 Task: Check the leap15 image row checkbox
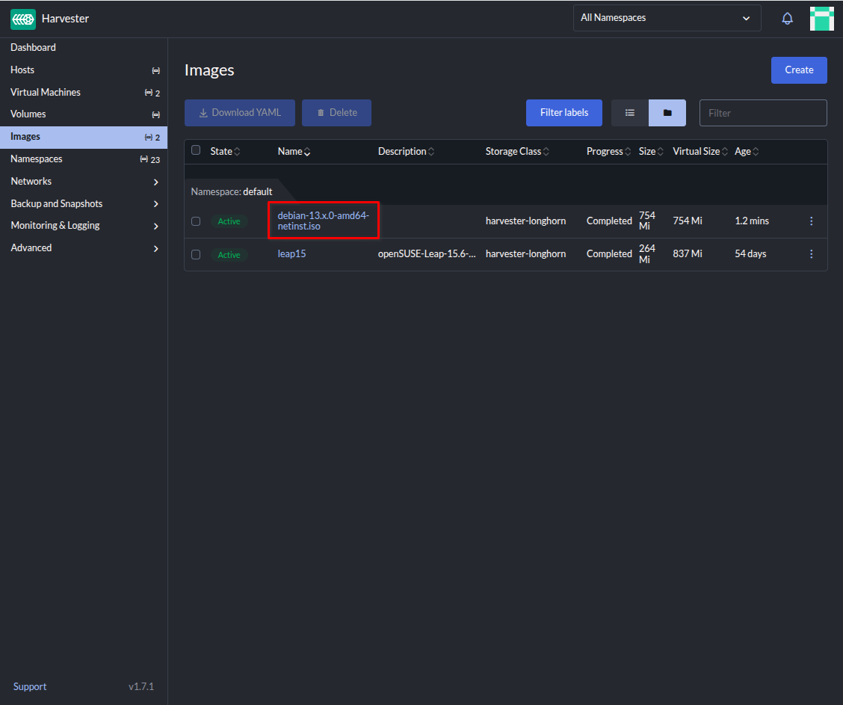pyautogui.click(x=196, y=254)
